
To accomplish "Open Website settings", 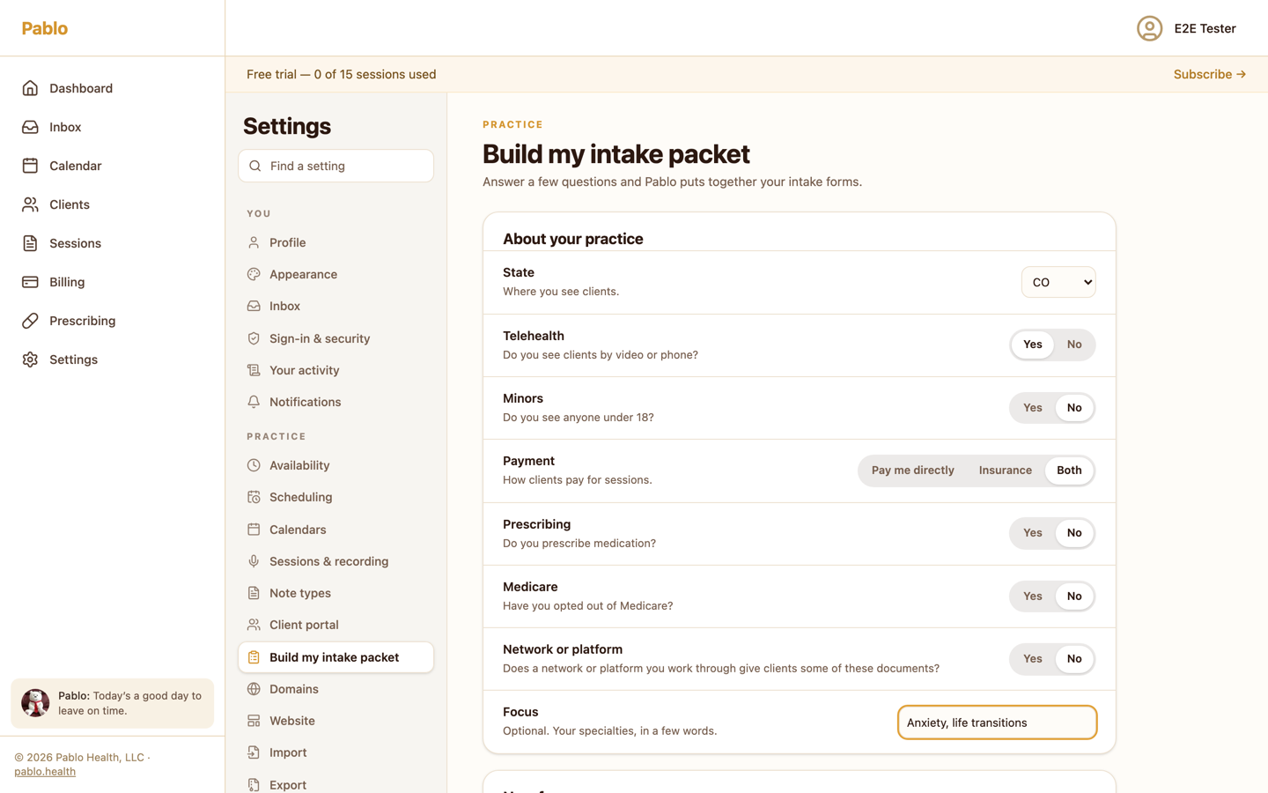I will click(x=335, y=721).
